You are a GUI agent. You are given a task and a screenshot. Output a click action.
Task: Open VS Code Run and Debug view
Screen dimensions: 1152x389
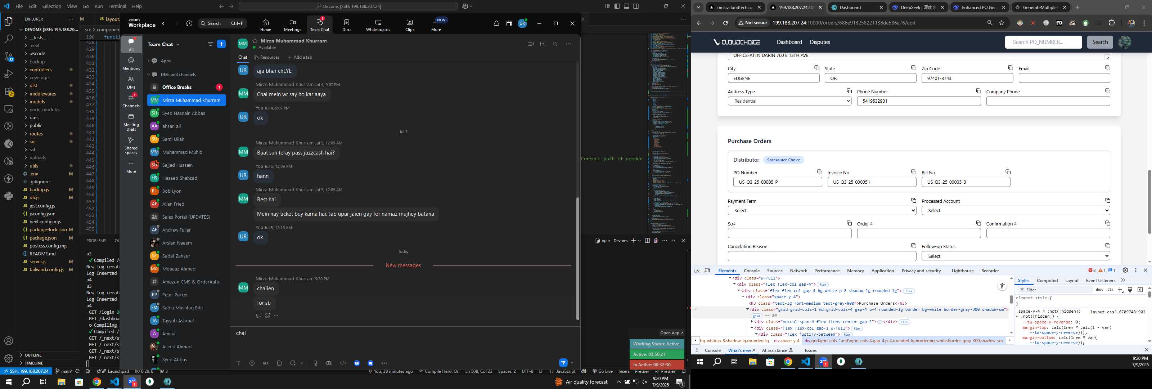pos(9,74)
